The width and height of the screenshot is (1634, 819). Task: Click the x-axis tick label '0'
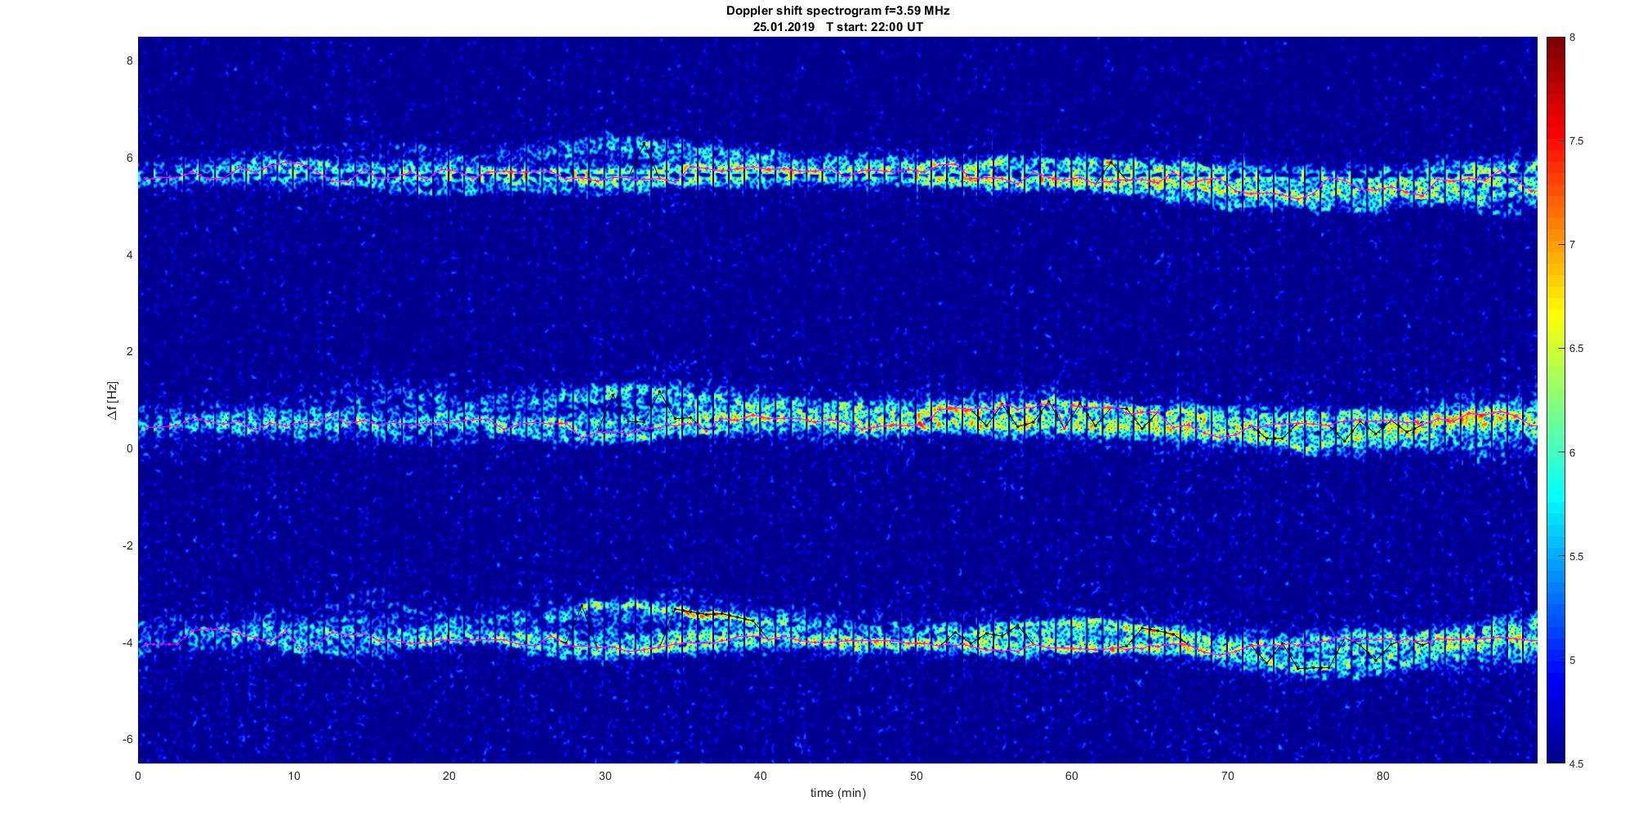click(138, 776)
